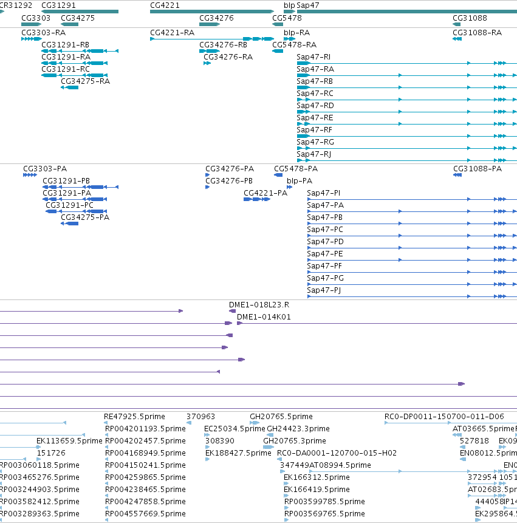
Task: Click the Sap47-PC protein label
Action: click(x=325, y=230)
